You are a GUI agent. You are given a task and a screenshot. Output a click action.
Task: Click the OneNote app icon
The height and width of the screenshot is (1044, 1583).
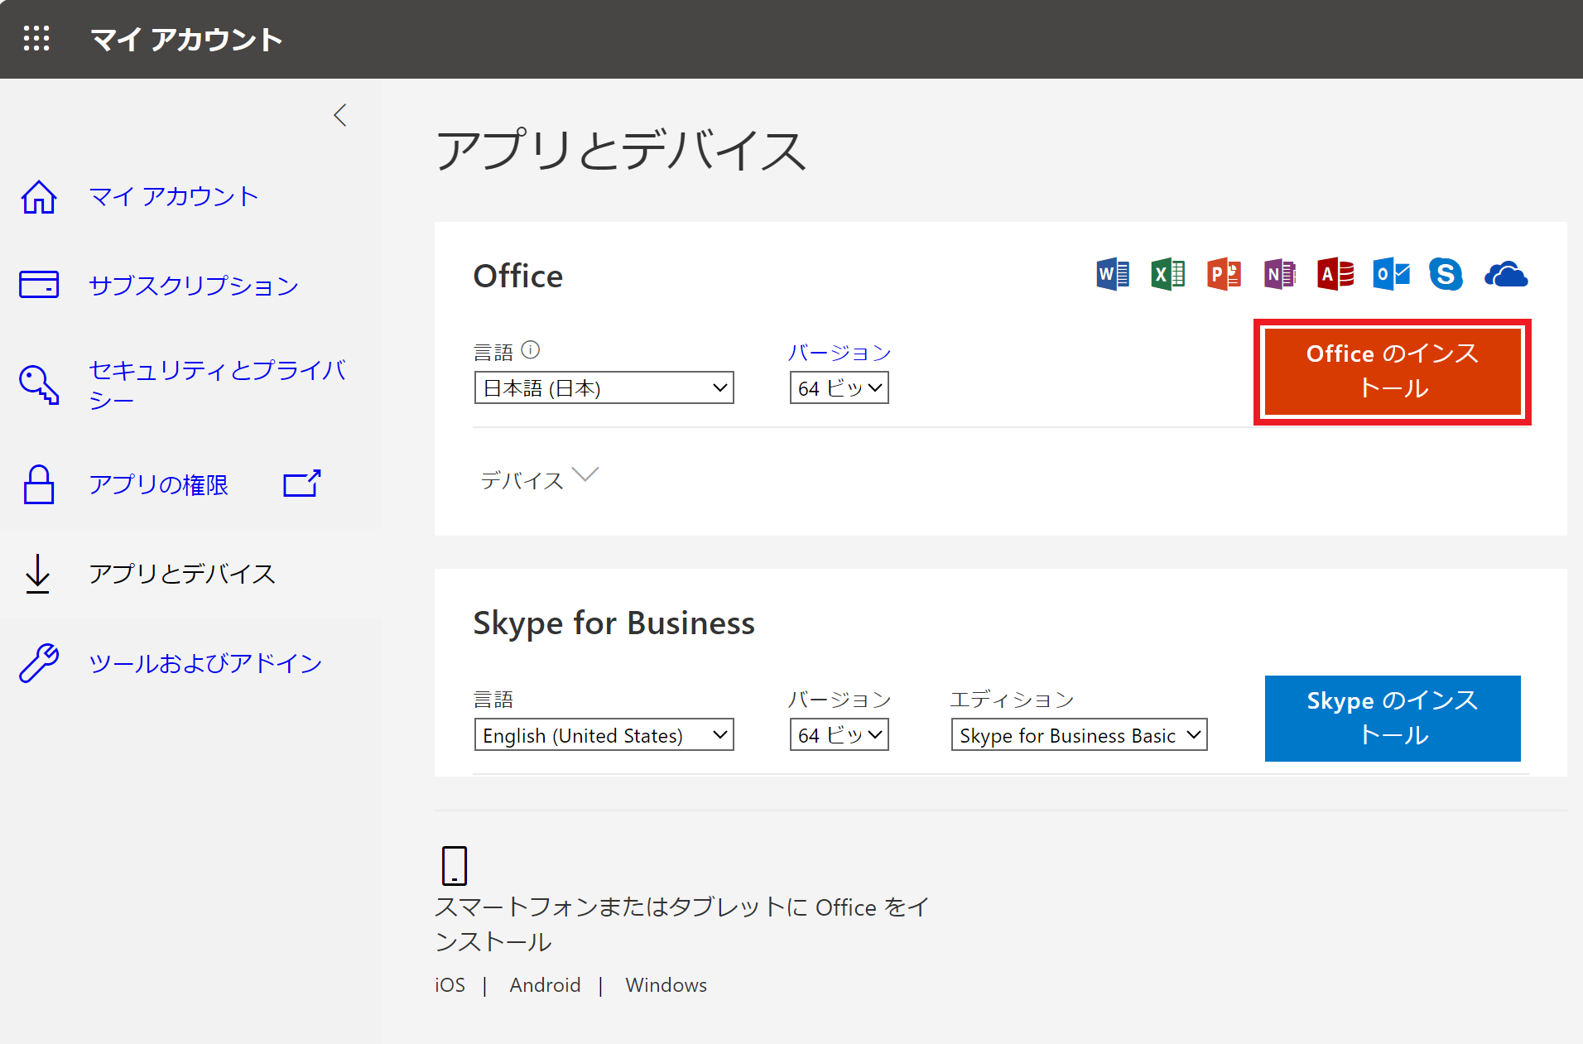click(1279, 274)
